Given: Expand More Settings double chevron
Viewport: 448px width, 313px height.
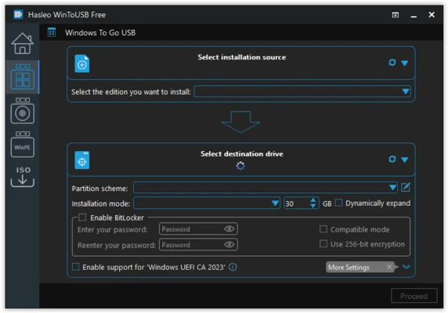Looking at the screenshot, I should pyautogui.click(x=406, y=267).
